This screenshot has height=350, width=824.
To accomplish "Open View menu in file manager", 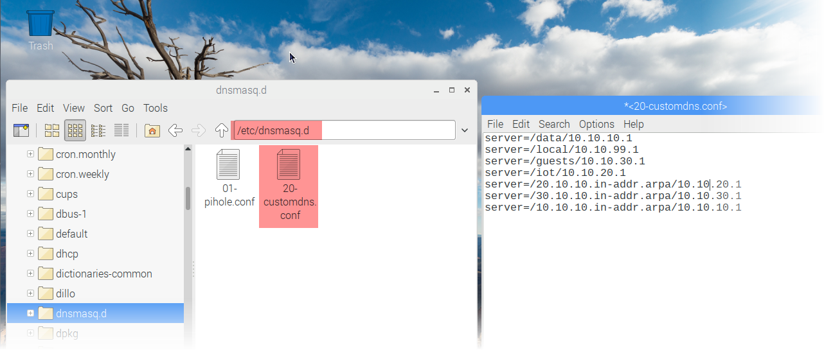I will click(74, 108).
